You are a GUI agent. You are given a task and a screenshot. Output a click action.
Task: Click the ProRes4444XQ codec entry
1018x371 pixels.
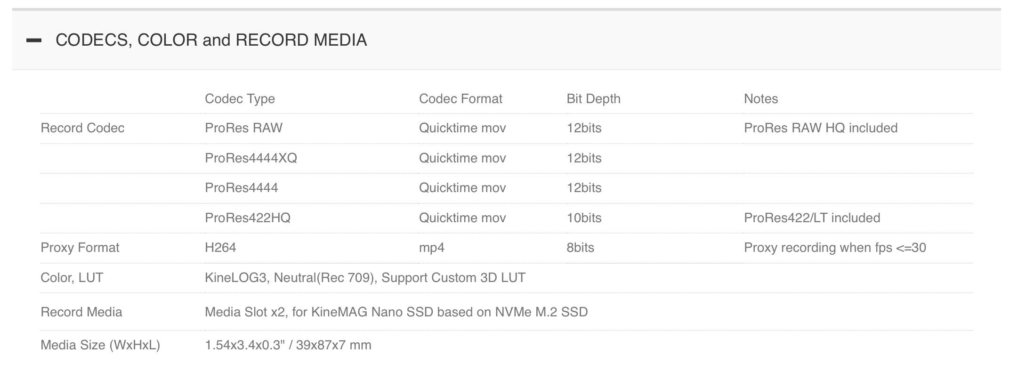(x=250, y=158)
